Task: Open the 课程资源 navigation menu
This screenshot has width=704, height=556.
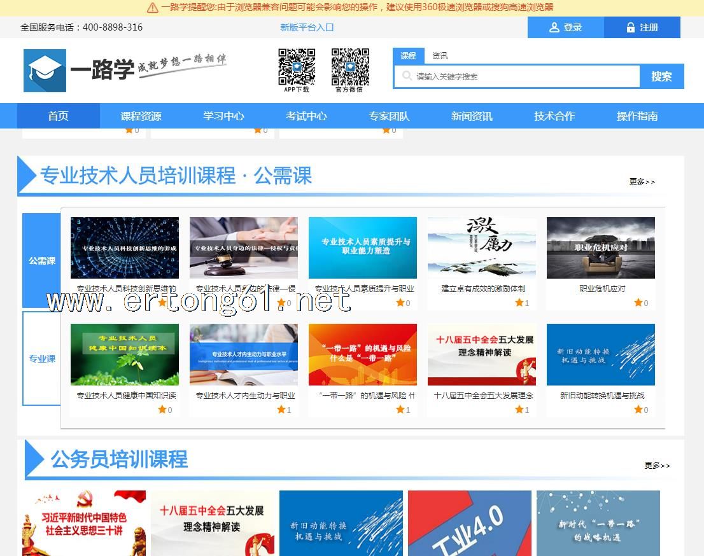Action: click(141, 116)
